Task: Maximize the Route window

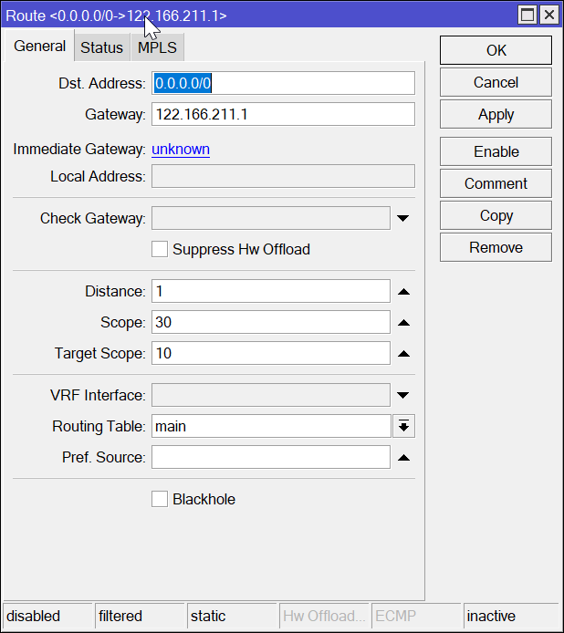Action: pyautogui.click(x=527, y=15)
